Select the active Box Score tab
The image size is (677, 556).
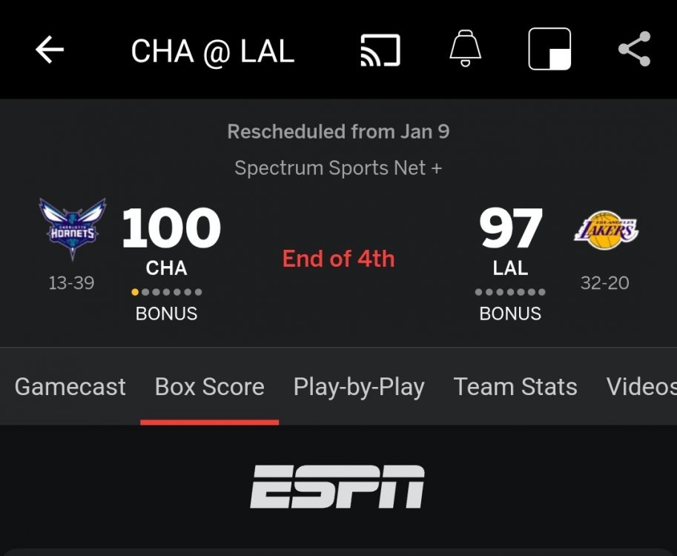pyautogui.click(x=209, y=386)
